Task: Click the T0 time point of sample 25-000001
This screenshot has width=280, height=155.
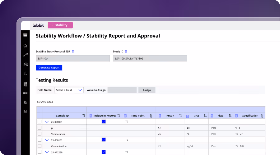Action: pyautogui.click(x=127, y=122)
